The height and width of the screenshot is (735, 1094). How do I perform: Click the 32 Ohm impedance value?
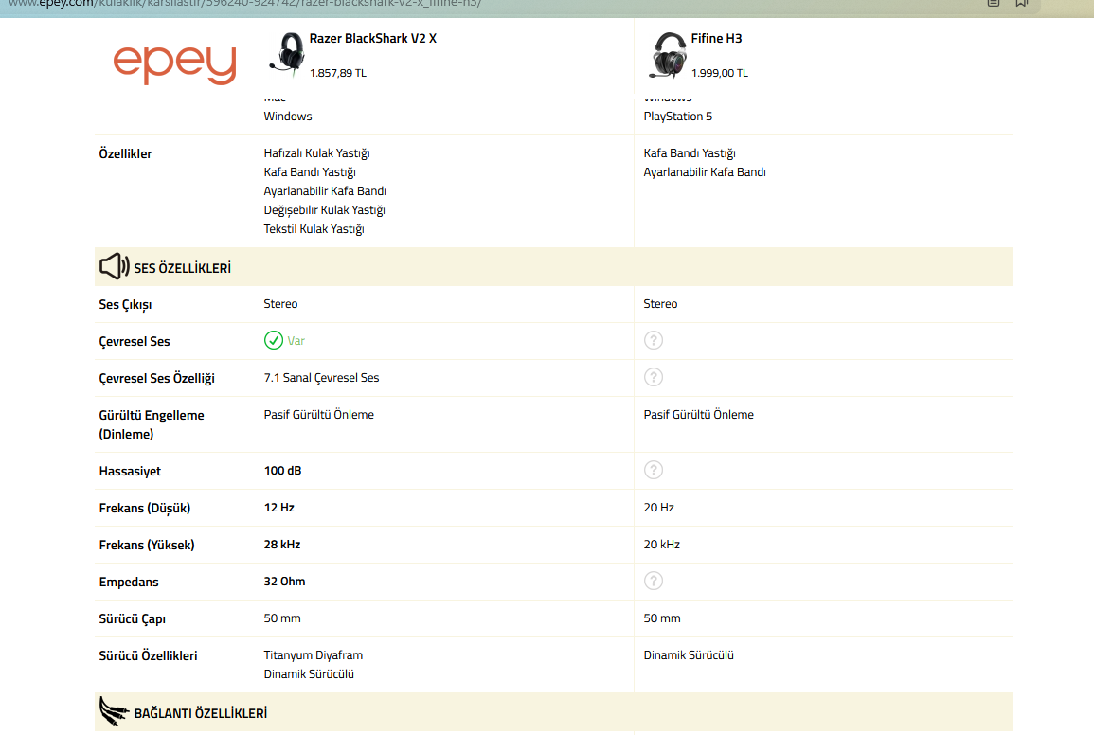coord(285,582)
